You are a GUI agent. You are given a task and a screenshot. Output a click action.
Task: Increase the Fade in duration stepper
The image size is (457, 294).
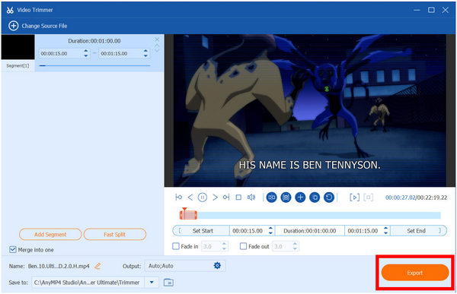click(x=224, y=244)
